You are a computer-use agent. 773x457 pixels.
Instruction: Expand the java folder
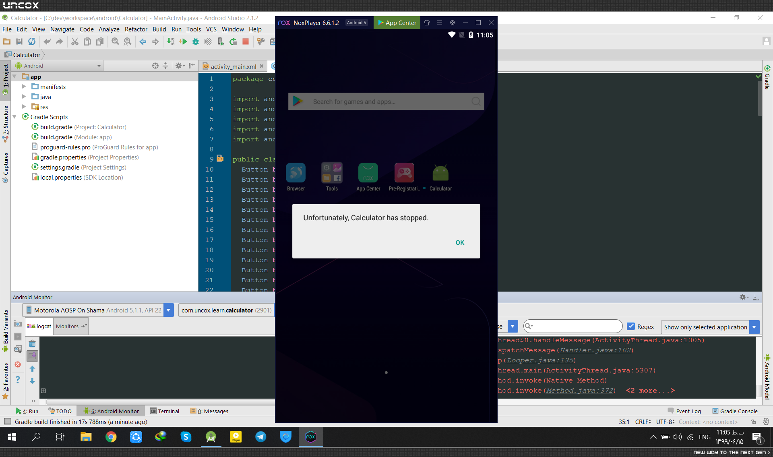[x=24, y=97]
